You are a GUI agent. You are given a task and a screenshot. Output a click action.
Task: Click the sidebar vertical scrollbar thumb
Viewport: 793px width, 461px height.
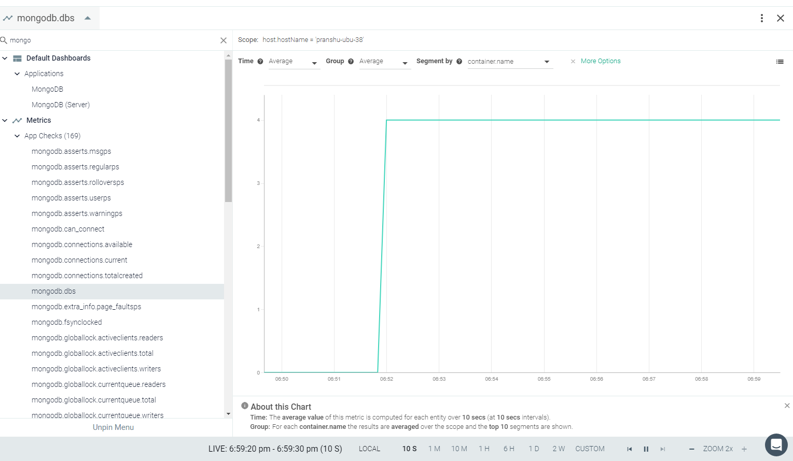point(228,131)
